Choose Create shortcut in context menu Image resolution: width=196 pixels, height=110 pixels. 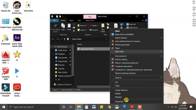pos(121,90)
